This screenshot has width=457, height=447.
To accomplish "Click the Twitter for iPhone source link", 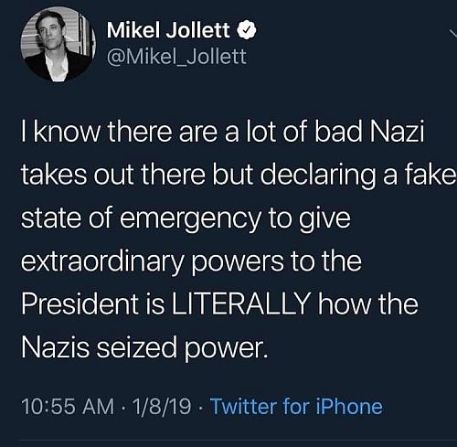I will pyautogui.click(x=296, y=407).
